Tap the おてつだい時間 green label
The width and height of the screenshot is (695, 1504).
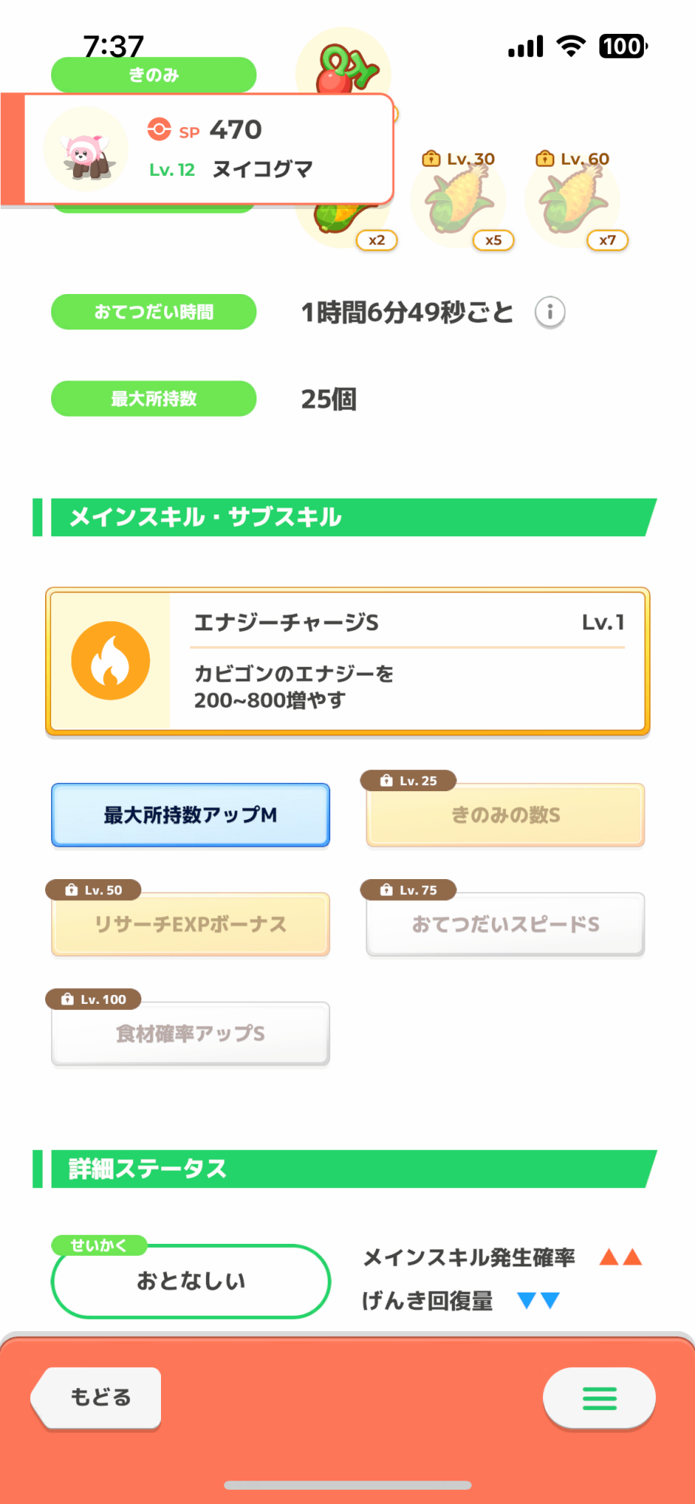(153, 312)
